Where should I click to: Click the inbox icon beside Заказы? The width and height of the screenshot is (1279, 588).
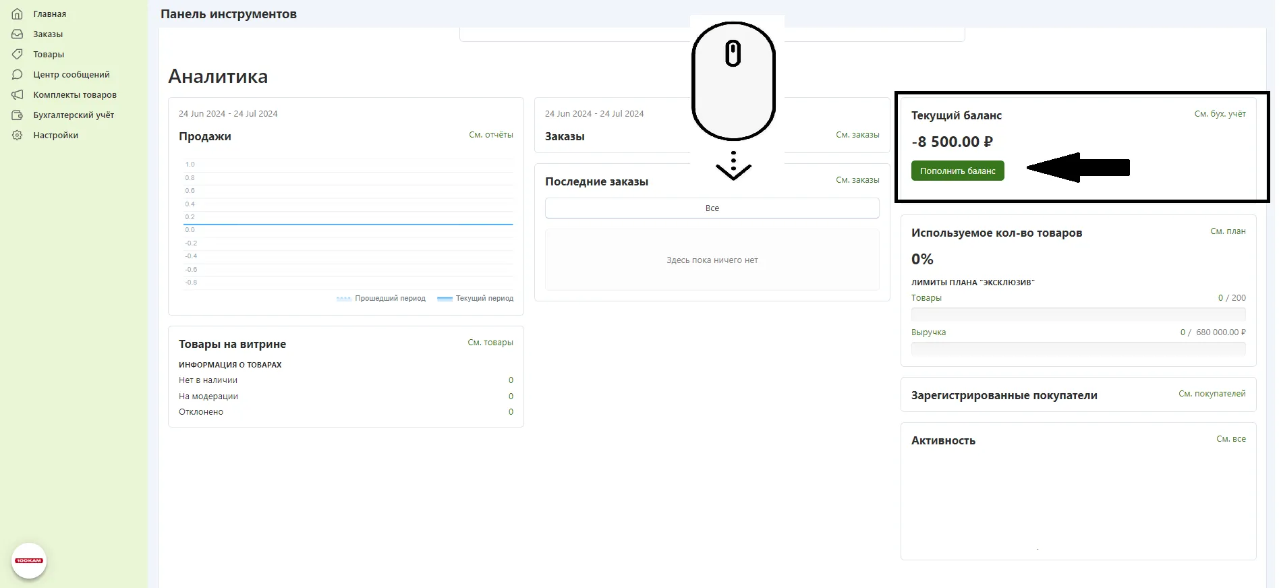point(18,34)
